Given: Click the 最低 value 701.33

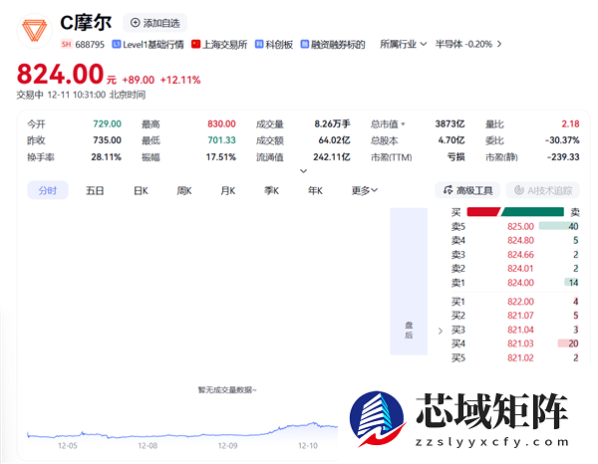Looking at the screenshot, I should click(x=221, y=140).
